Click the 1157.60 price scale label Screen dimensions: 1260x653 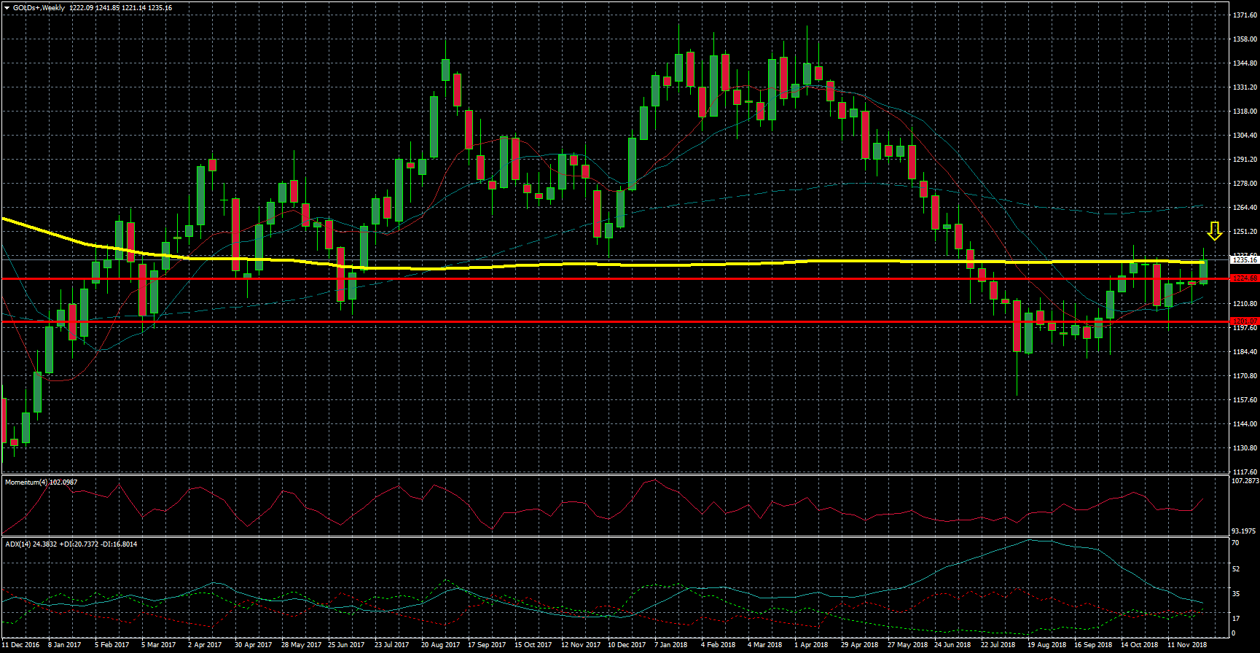1245,400
